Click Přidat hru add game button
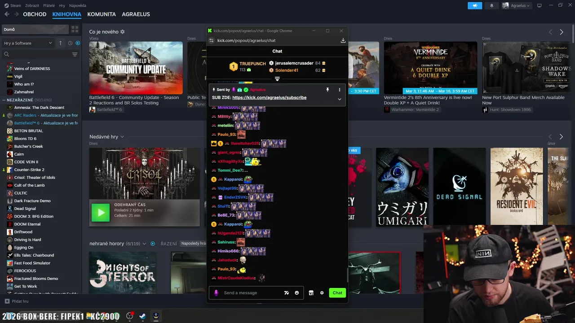575x323 pixels. pyautogui.click(x=17, y=301)
